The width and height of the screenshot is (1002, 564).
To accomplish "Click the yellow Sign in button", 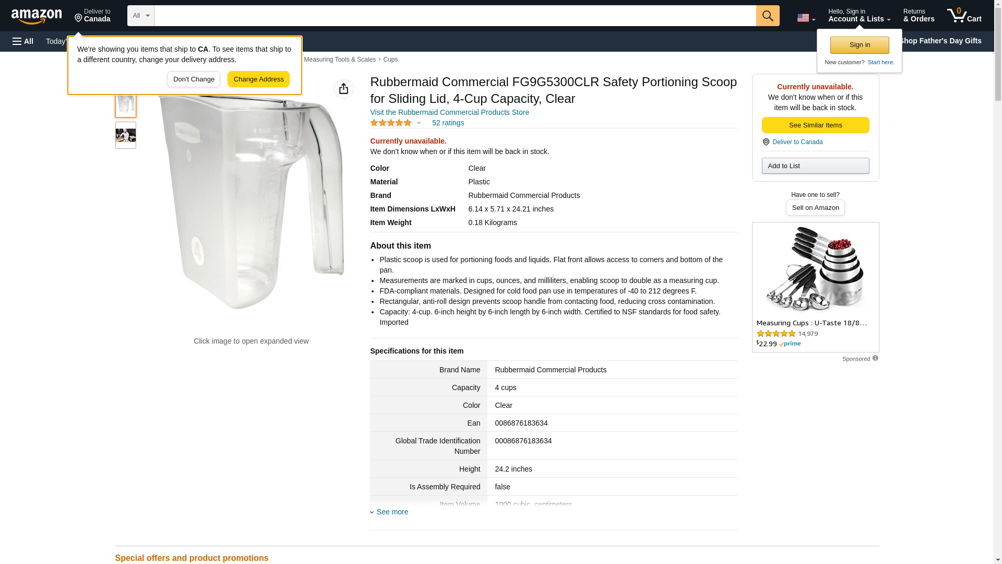I will [x=860, y=45].
